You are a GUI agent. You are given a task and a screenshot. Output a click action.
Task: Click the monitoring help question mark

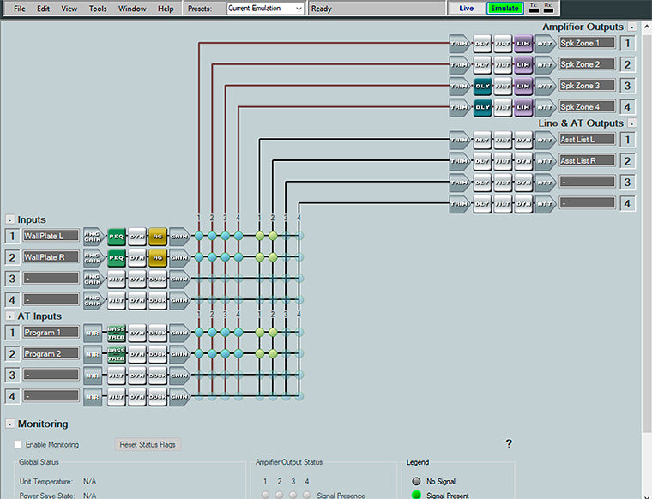509,443
